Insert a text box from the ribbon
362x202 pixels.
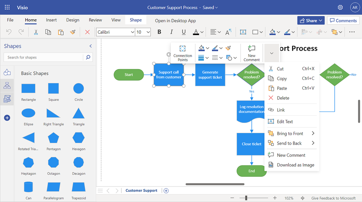pos(243,32)
